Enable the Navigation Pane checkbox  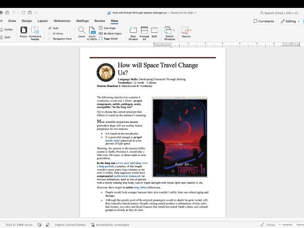click(50, 39)
